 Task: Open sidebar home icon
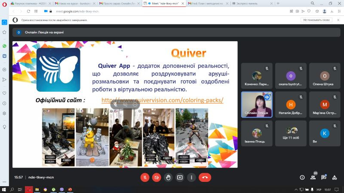tap(4, 22)
